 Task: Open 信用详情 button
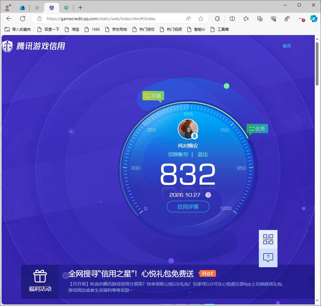188,207
